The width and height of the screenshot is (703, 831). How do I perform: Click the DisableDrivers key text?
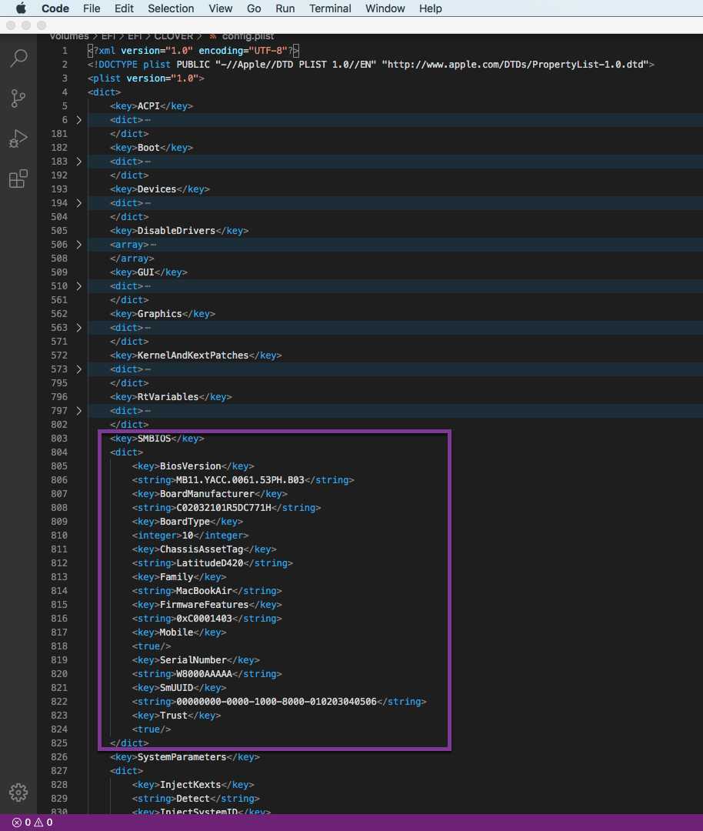[x=176, y=231]
